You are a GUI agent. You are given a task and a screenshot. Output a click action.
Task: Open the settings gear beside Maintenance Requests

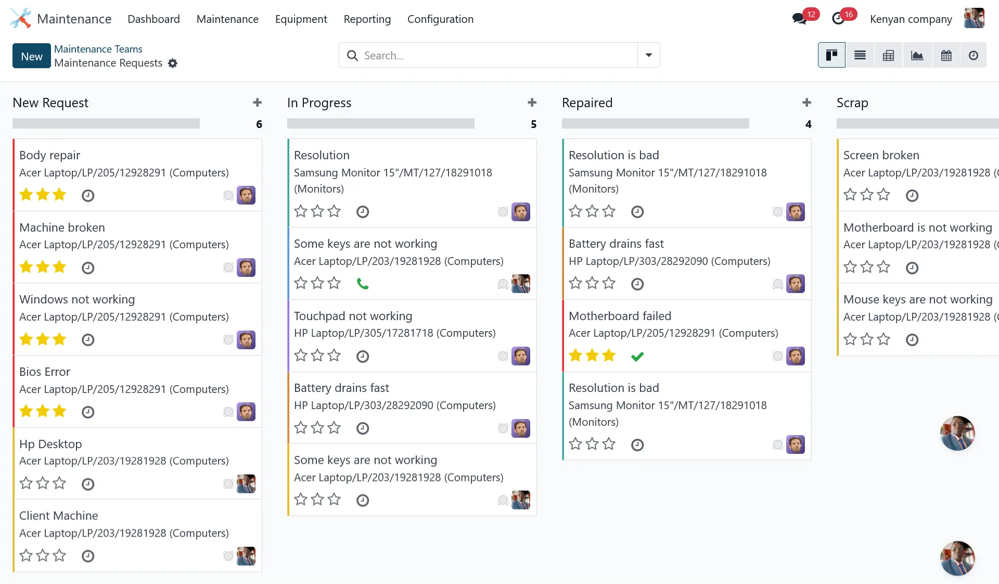pyautogui.click(x=173, y=63)
